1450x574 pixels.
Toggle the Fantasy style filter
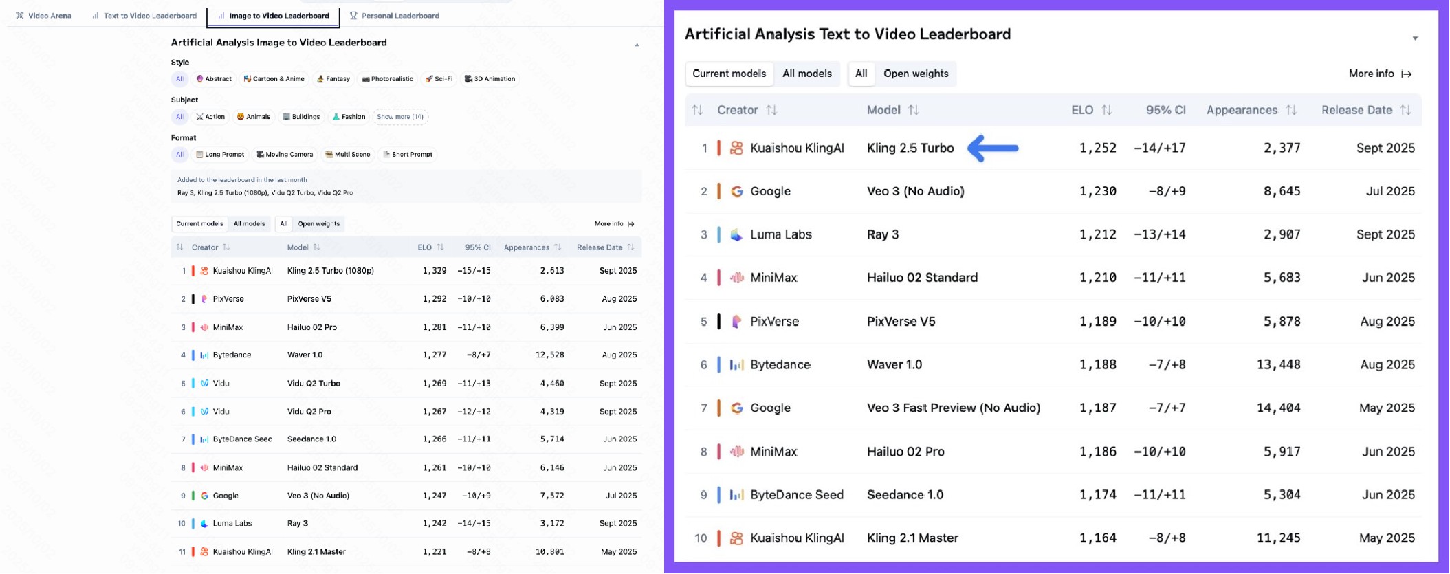(333, 79)
